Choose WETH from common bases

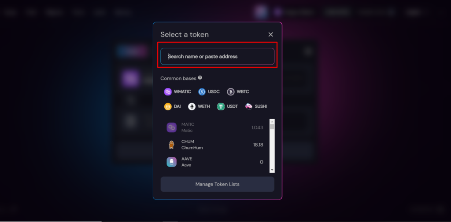pyautogui.click(x=199, y=106)
